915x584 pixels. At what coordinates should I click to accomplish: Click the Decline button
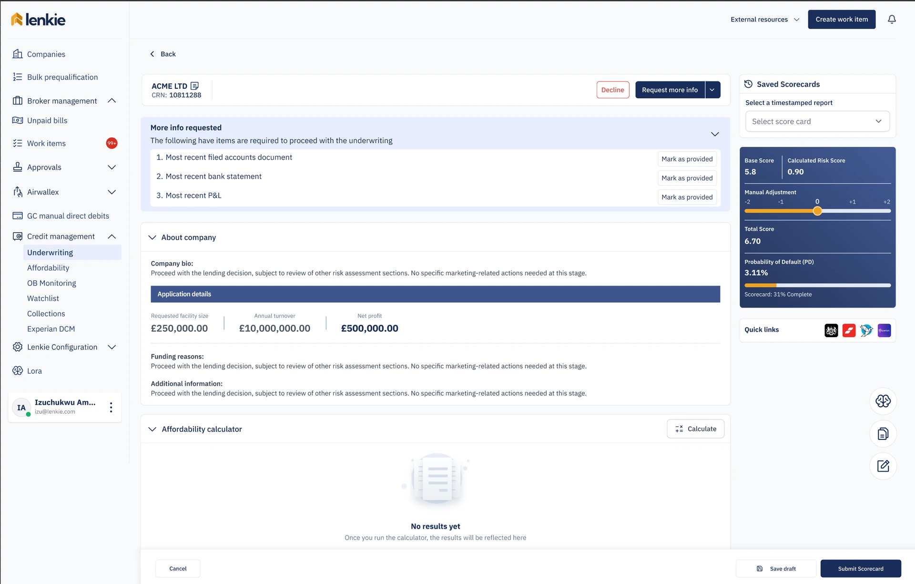point(612,90)
